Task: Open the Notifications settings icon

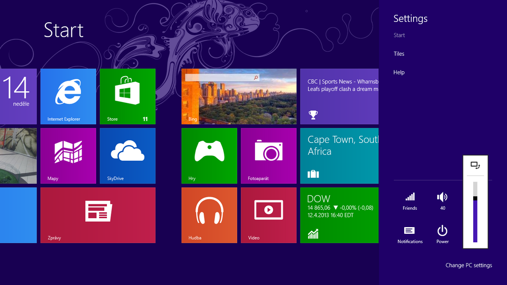Action: point(410,234)
